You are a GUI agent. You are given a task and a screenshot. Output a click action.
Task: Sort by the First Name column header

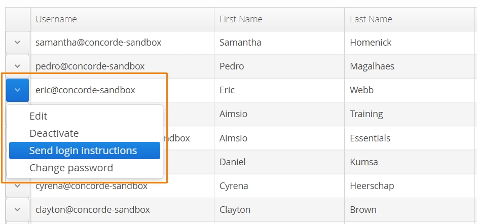[x=279, y=19]
